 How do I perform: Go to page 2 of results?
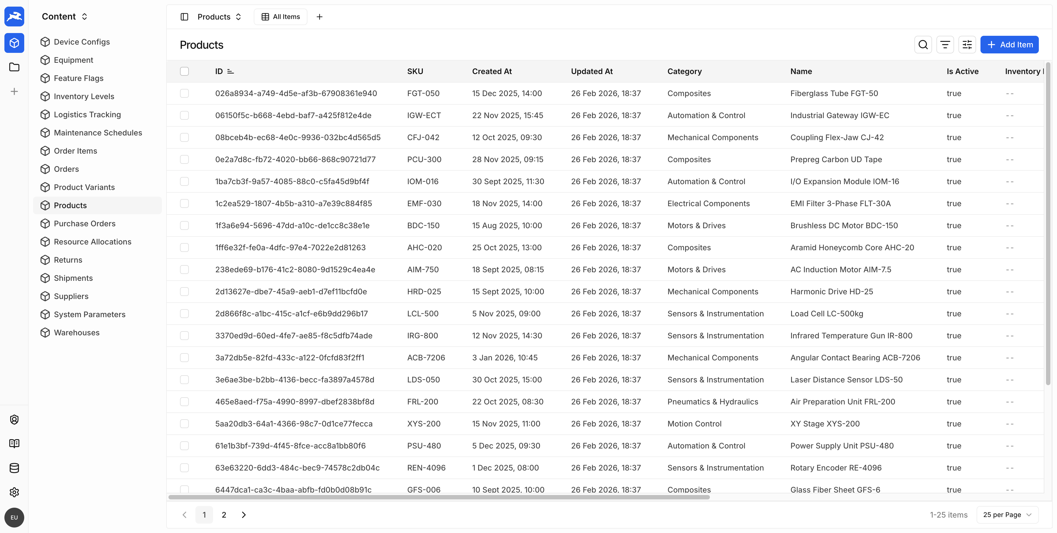click(224, 515)
